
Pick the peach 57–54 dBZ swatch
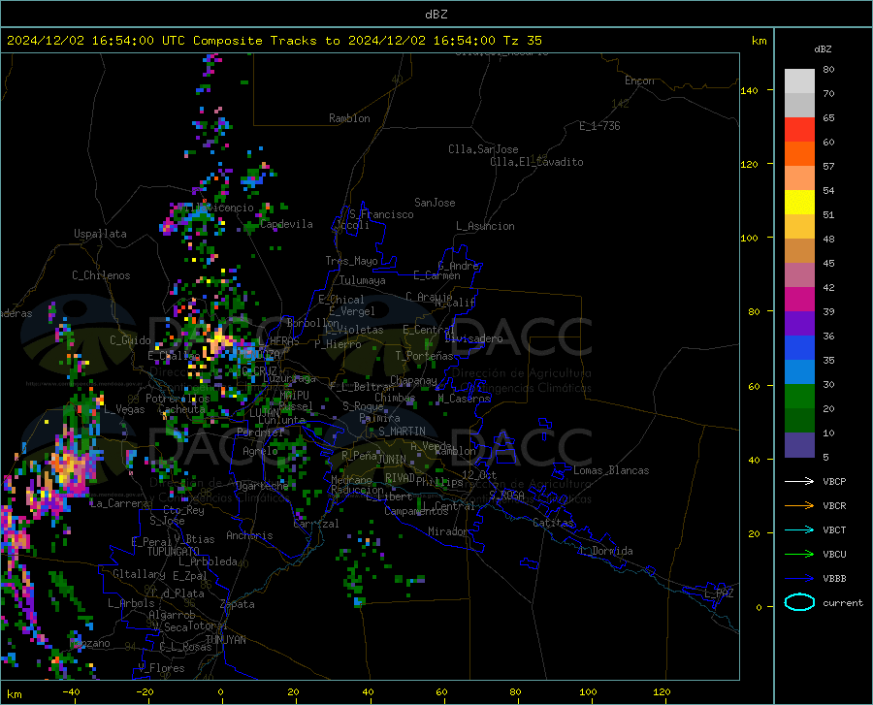(799, 178)
